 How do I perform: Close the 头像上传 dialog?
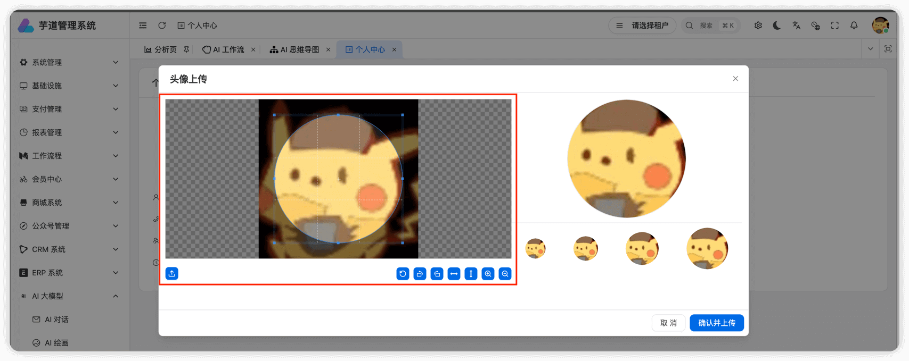[x=735, y=79]
